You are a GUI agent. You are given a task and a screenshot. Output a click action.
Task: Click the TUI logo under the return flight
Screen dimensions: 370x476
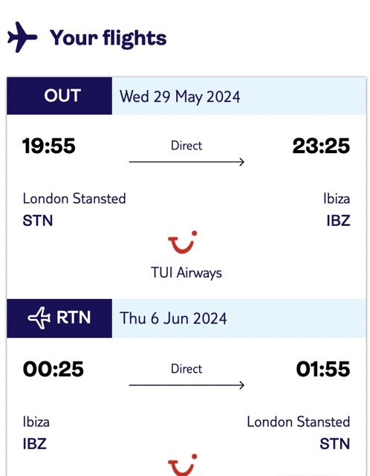[183, 465]
